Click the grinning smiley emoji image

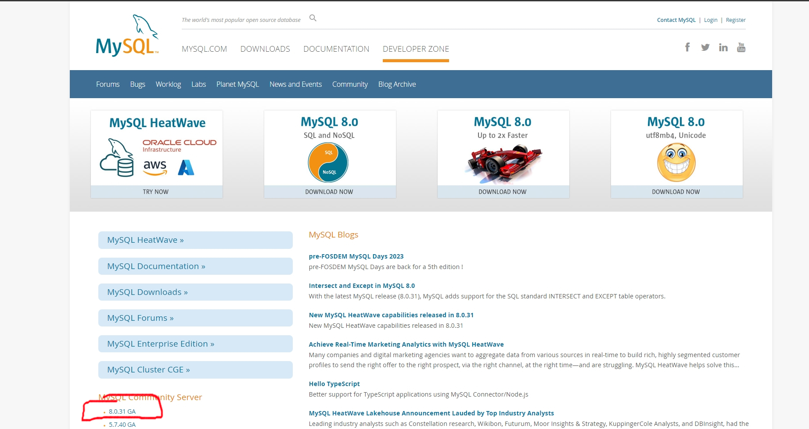pos(676,162)
